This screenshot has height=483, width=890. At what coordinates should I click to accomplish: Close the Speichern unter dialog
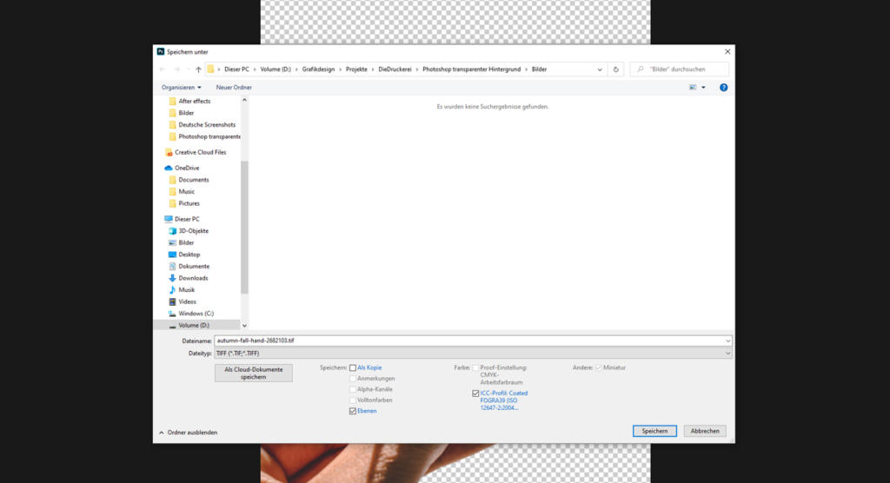(x=727, y=51)
